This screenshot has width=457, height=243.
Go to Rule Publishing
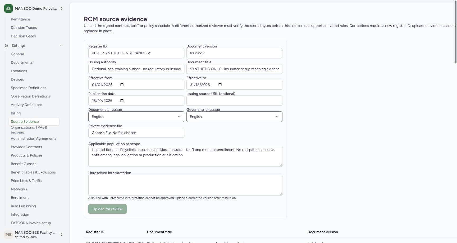(23, 206)
